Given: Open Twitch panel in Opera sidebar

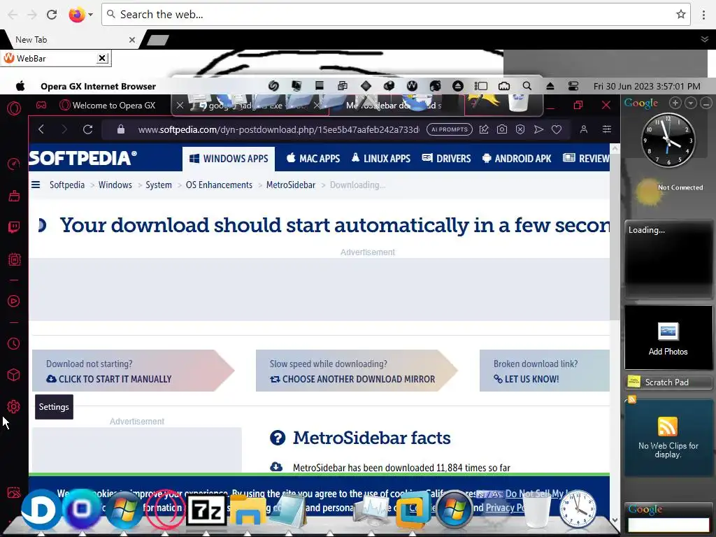Looking at the screenshot, I should pos(14,227).
